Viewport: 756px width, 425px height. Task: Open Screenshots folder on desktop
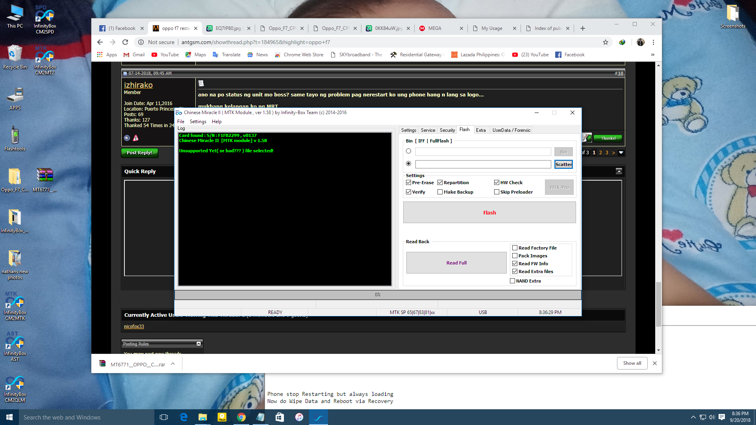(733, 17)
